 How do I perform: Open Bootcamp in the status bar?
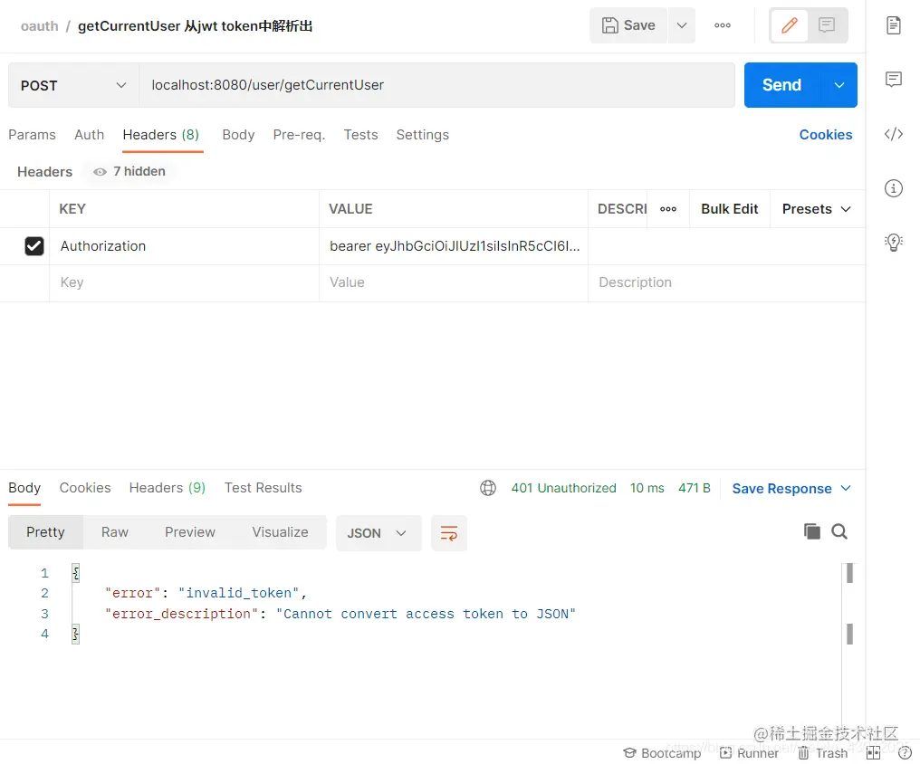click(662, 753)
